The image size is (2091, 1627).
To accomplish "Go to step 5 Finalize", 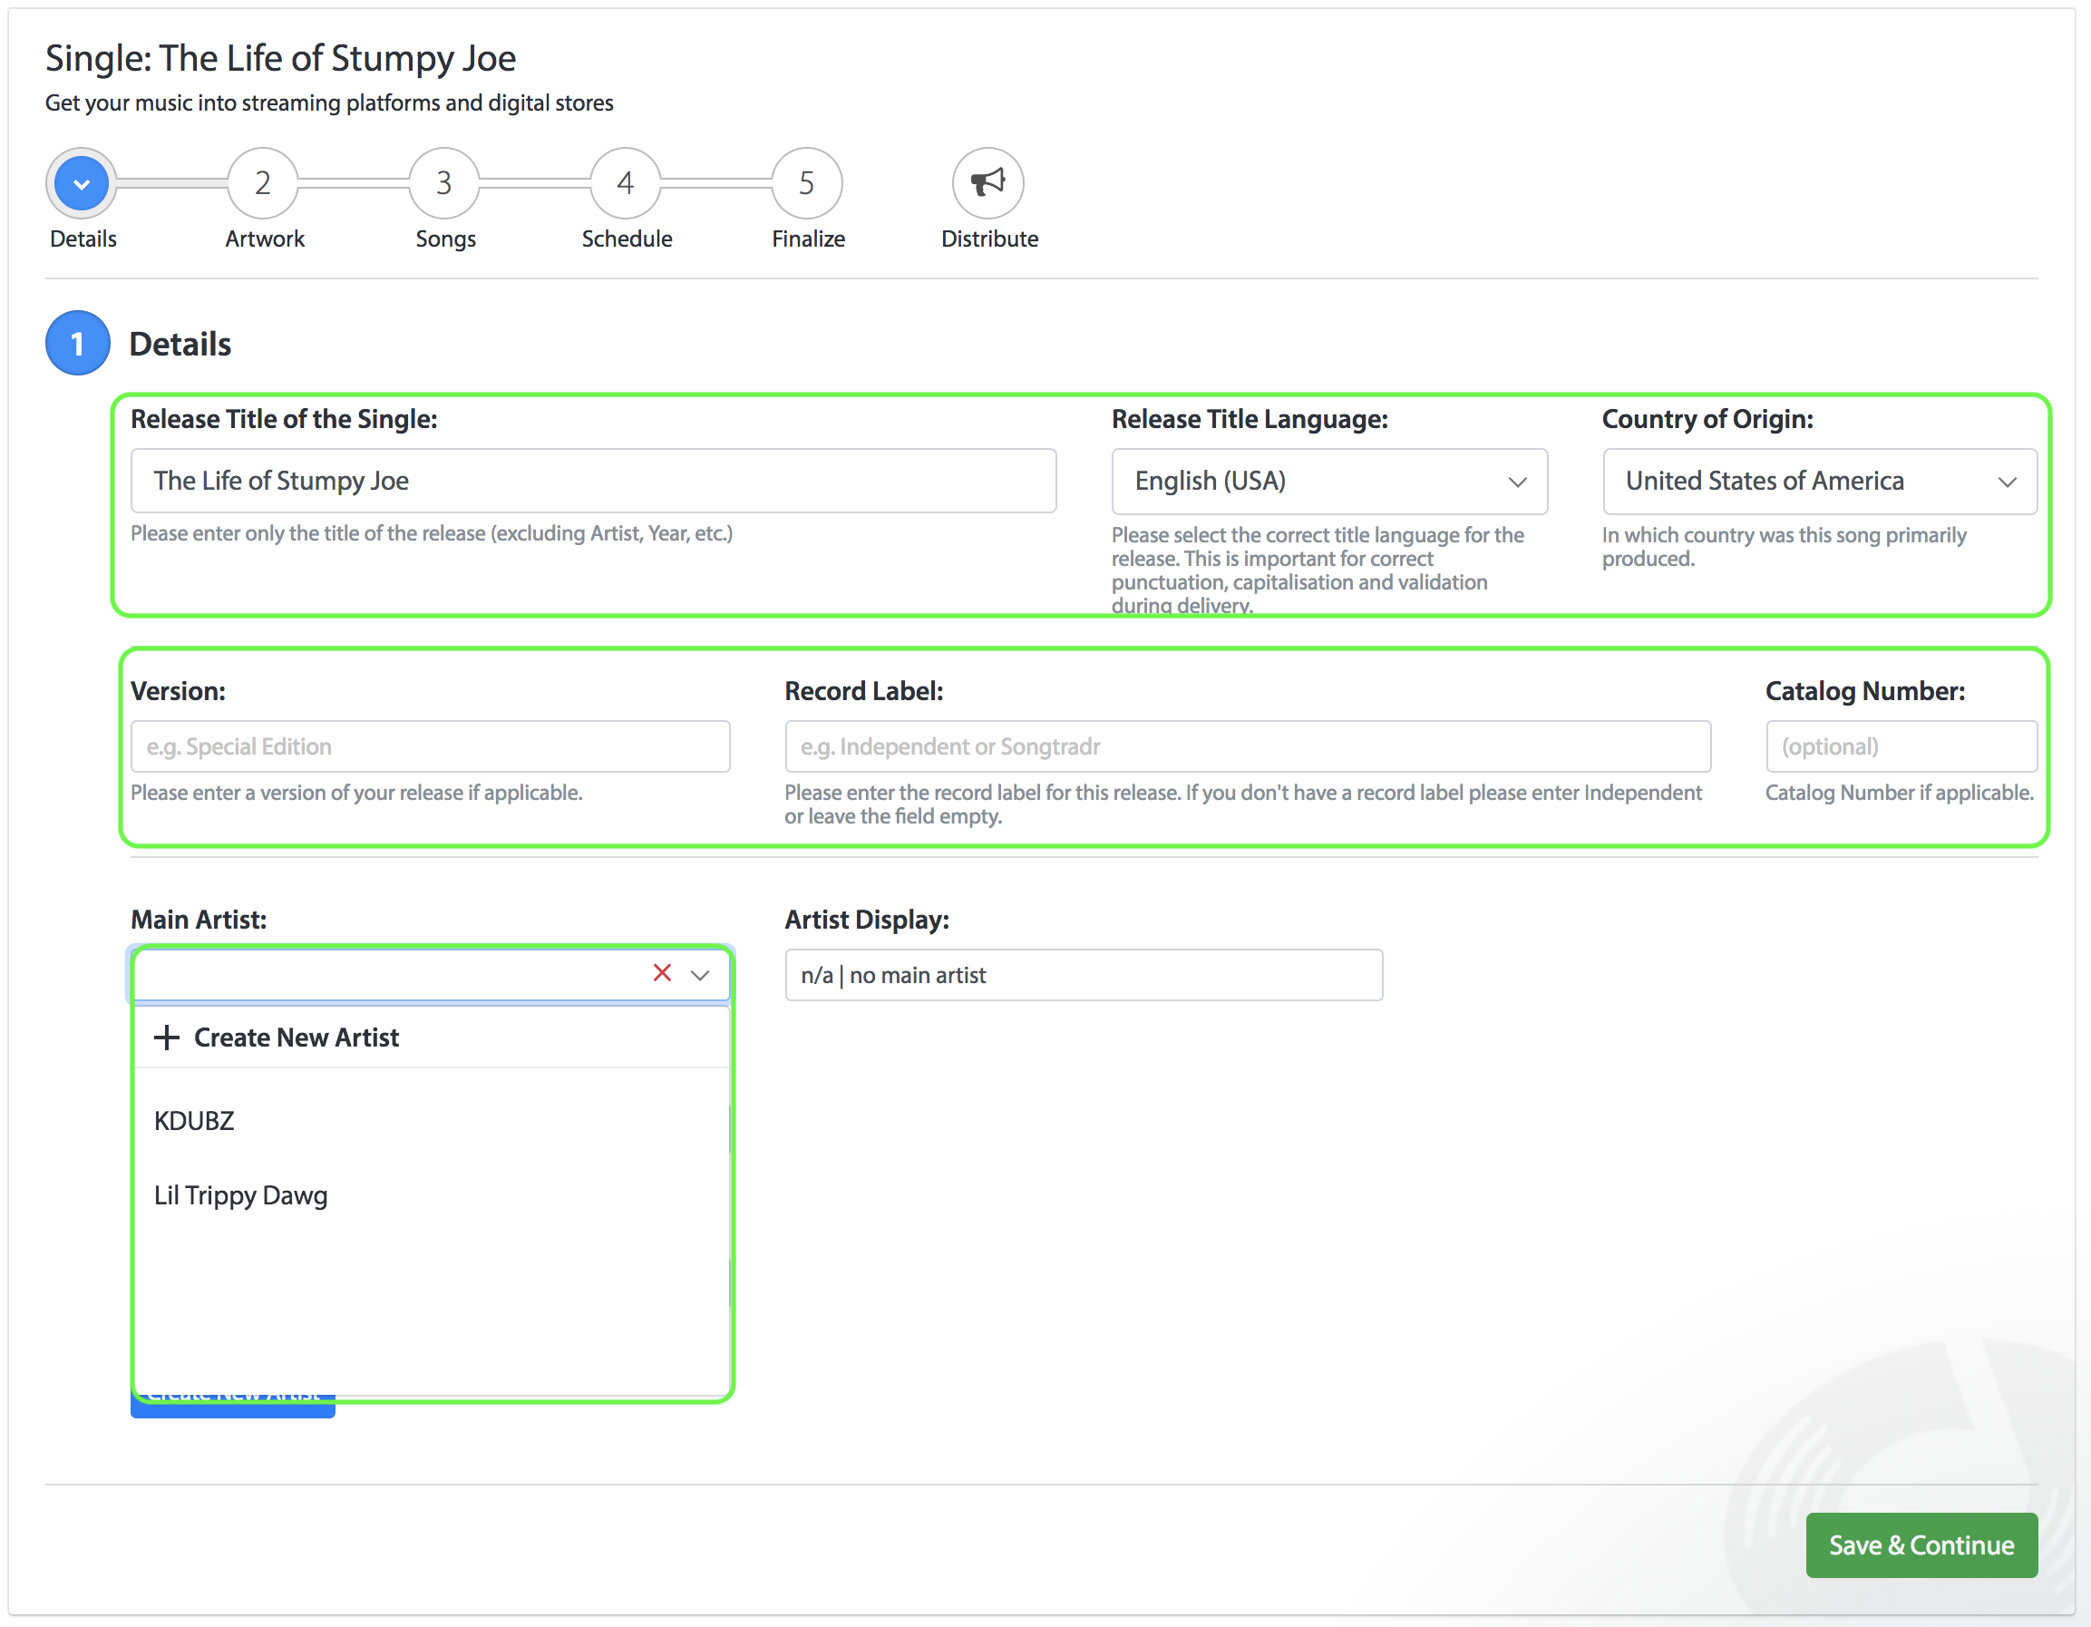I will pyautogui.click(x=807, y=183).
